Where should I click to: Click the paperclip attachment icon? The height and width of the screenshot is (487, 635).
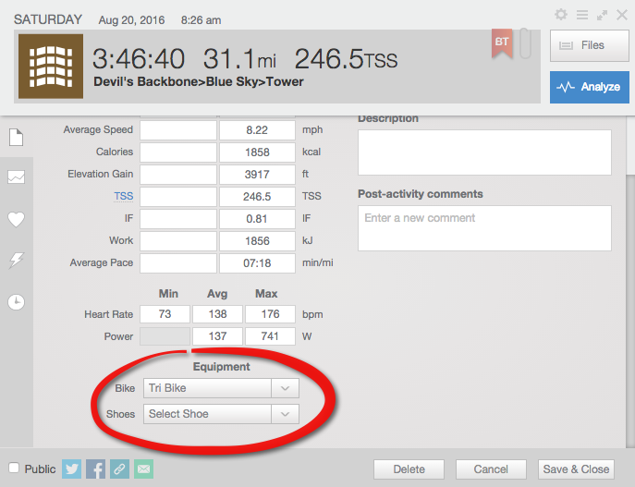coord(525,43)
